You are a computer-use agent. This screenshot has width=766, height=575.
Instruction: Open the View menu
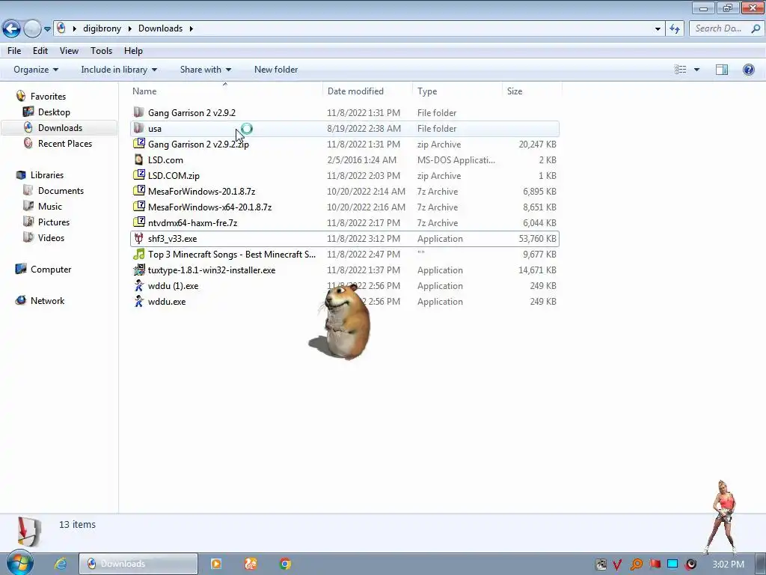(x=69, y=51)
